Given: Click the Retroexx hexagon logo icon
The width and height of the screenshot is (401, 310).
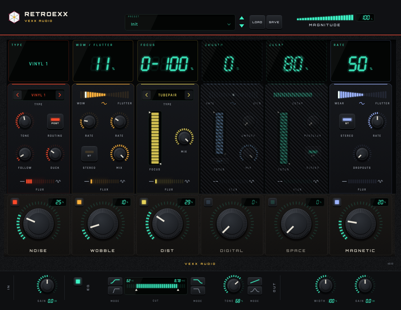Looking at the screenshot, I should click(x=14, y=17).
